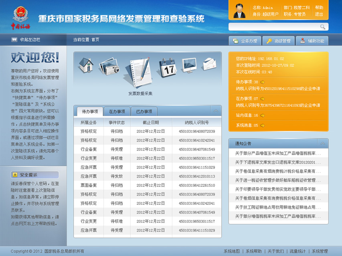This screenshot has width=342, height=256.
Task: Click the 发票数据采集 label
Action: (x=140, y=94)
